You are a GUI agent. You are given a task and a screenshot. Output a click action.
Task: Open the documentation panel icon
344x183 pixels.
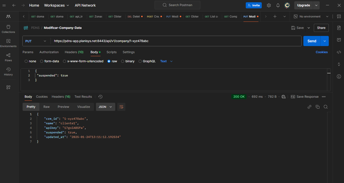coord(339,28)
